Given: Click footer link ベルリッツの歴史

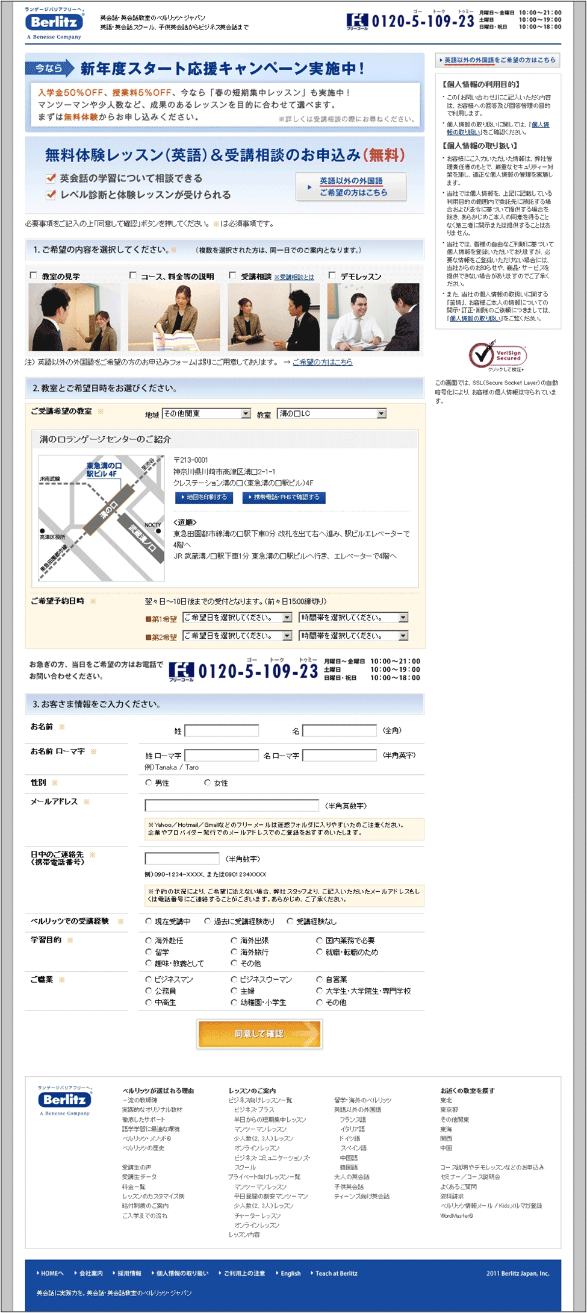Looking at the screenshot, I should tap(143, 1148).
